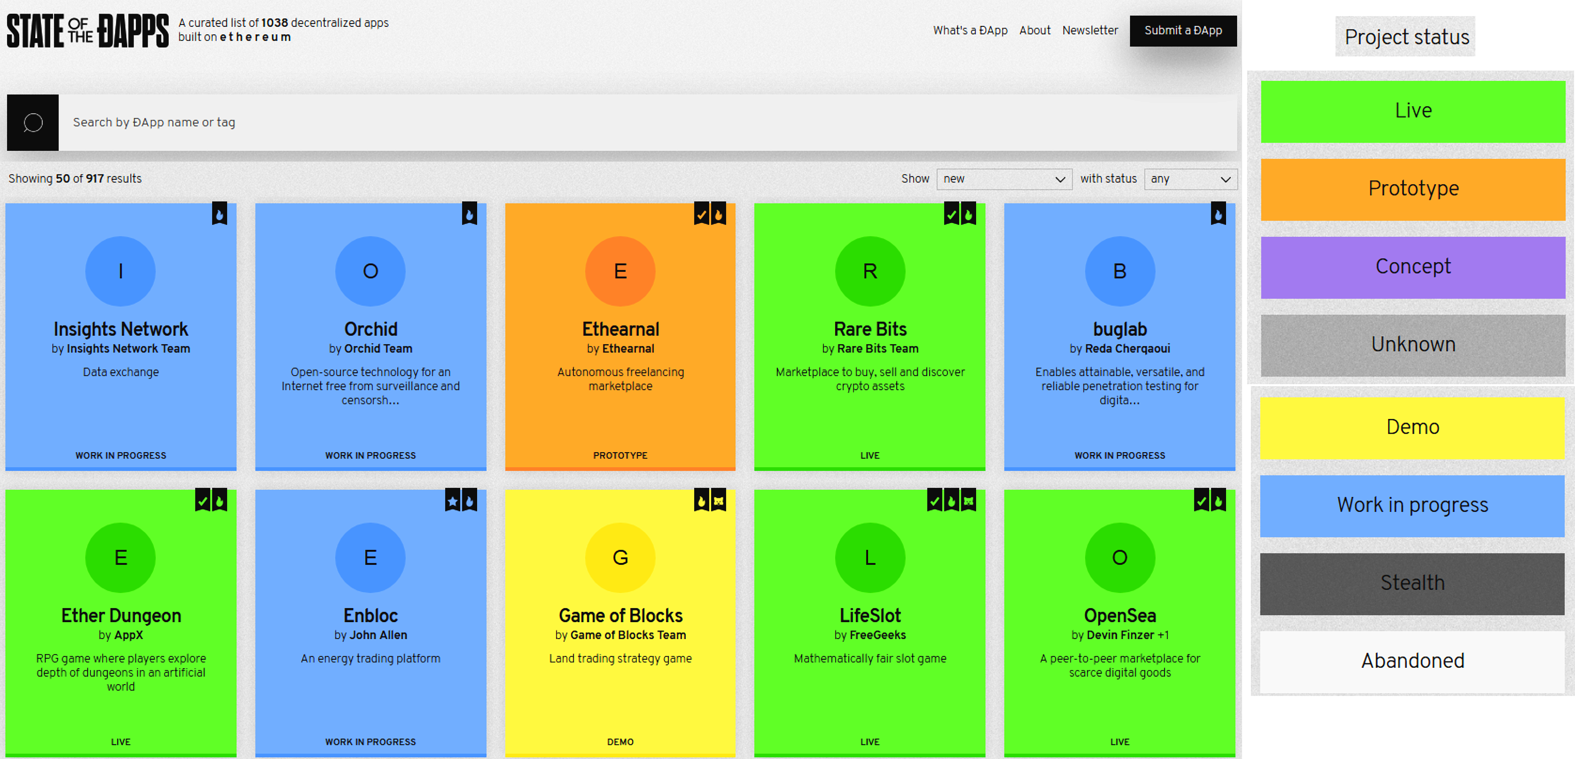The image size is (1575, 759).
Task: Click the flame badge on Rare Bits card
Action: 969,213
